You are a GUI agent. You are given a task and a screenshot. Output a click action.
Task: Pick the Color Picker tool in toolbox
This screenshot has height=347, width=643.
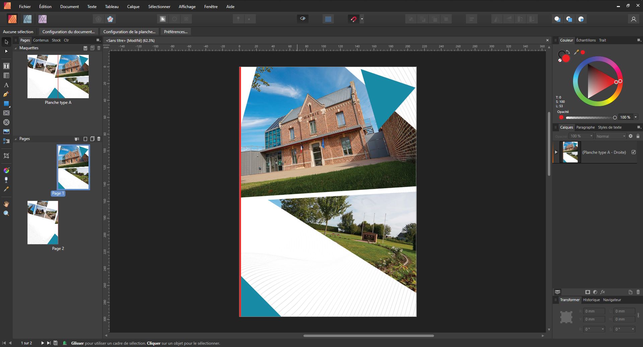[x=6, y=189]
